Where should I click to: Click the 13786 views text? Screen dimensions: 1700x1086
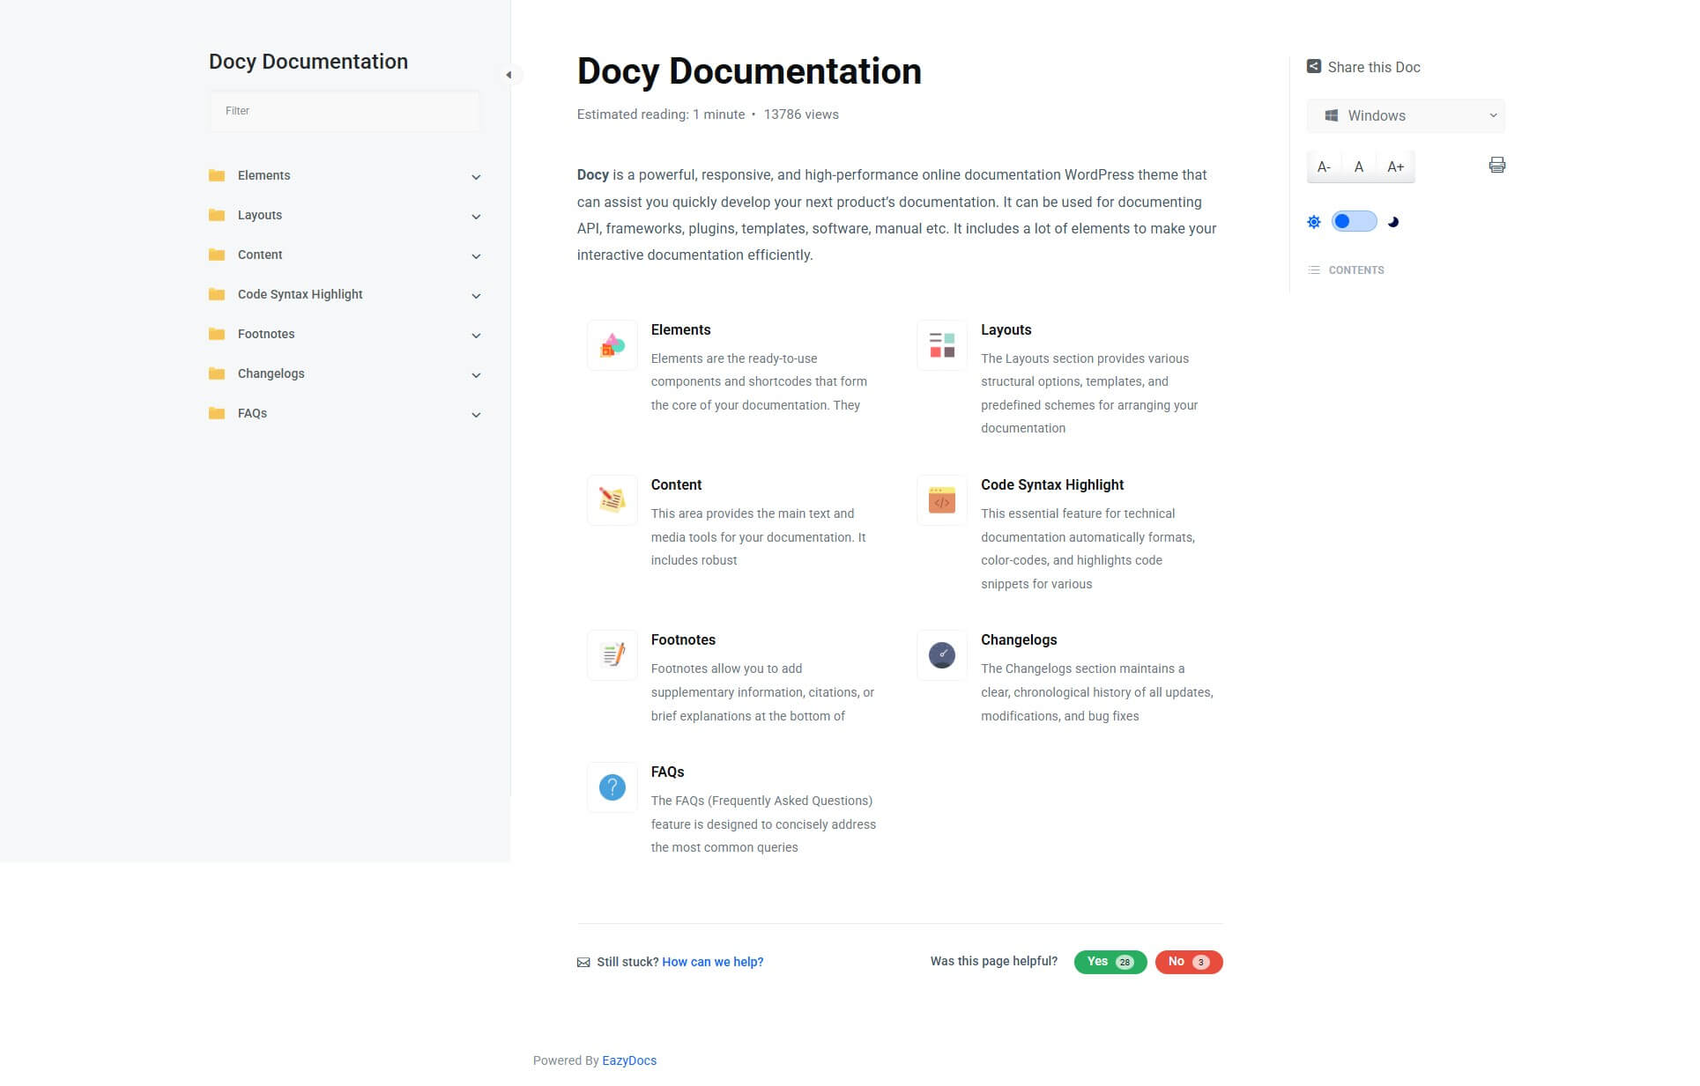pyautogui.click(x=801, y=115)
